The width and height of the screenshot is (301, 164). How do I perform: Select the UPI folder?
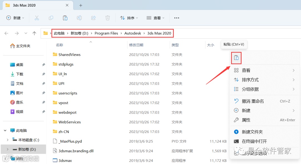(59, 84)
